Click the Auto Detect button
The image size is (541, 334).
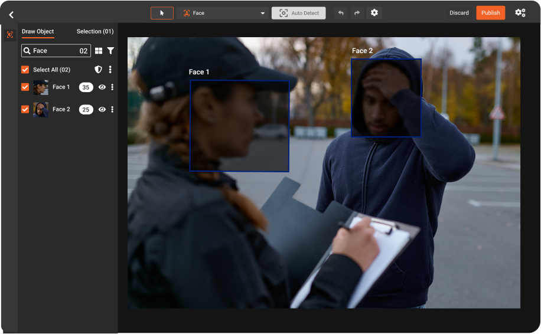click(x=298, y=13)
